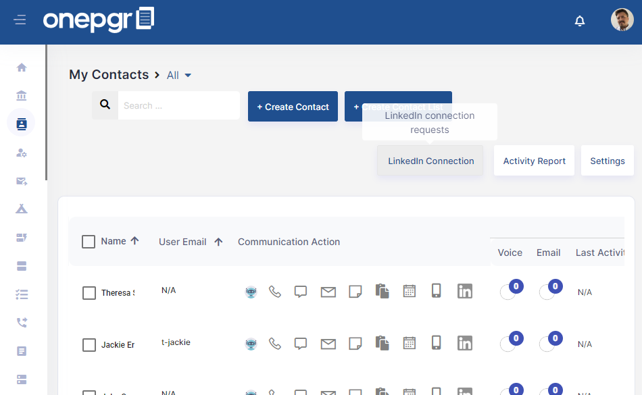Screen dimensions: 642x395
Task: Click the mobile phone icon for Jackie
Action: click(436, 342)
